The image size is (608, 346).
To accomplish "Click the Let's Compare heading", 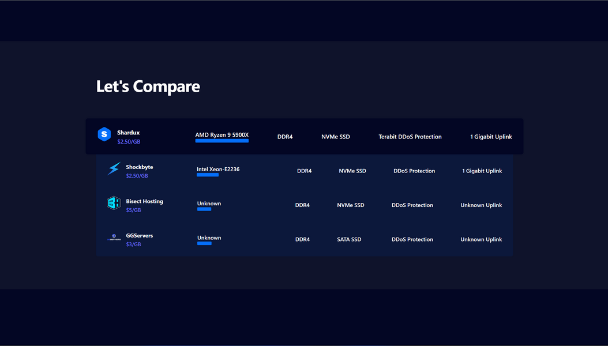I will (x=148, y=86).
